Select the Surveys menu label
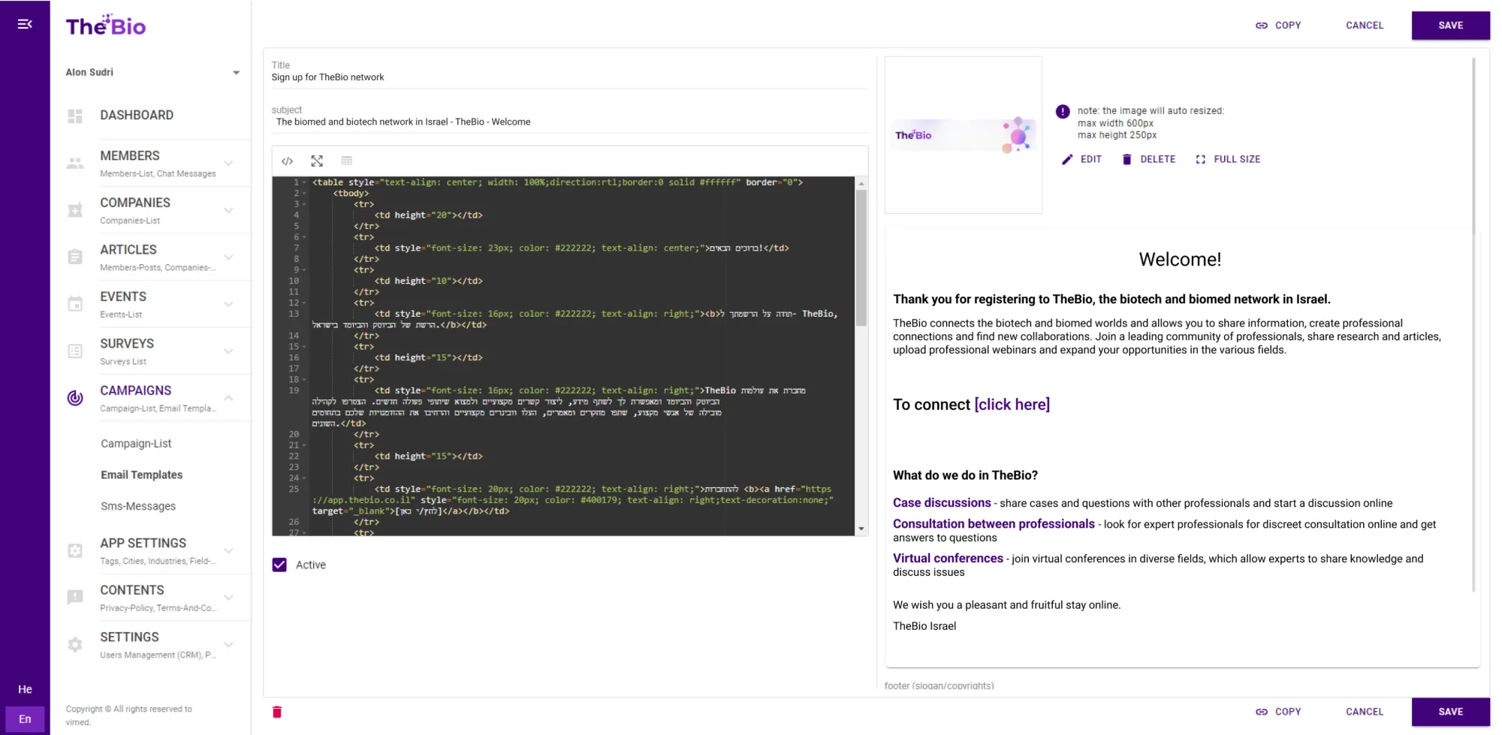This screenshot has width=1502, height=735. click(127, 343)
